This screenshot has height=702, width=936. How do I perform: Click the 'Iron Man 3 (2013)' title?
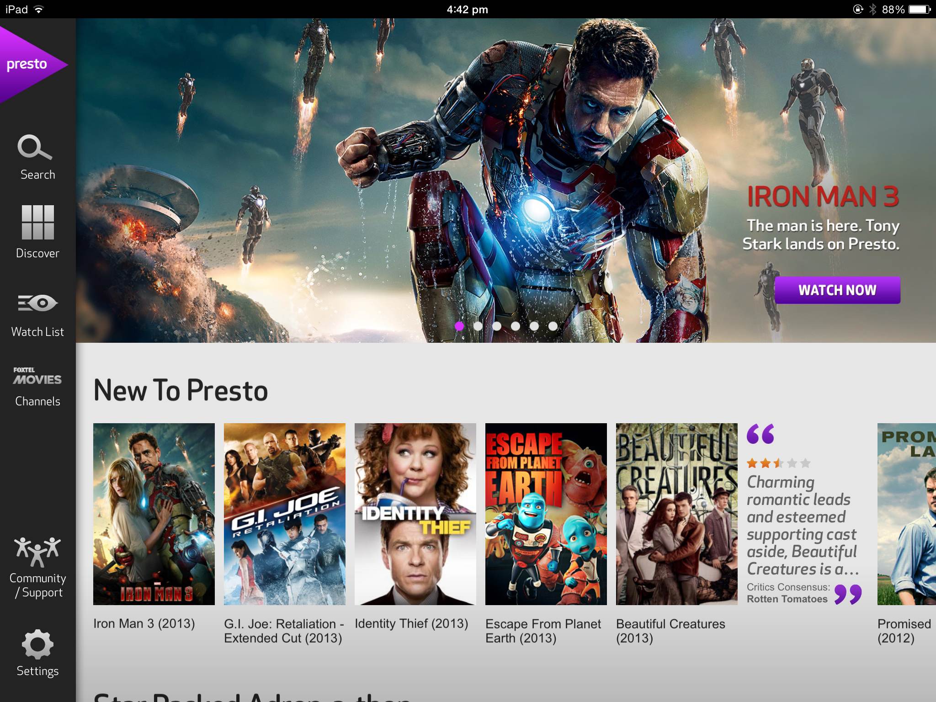[x=144, y=623]
